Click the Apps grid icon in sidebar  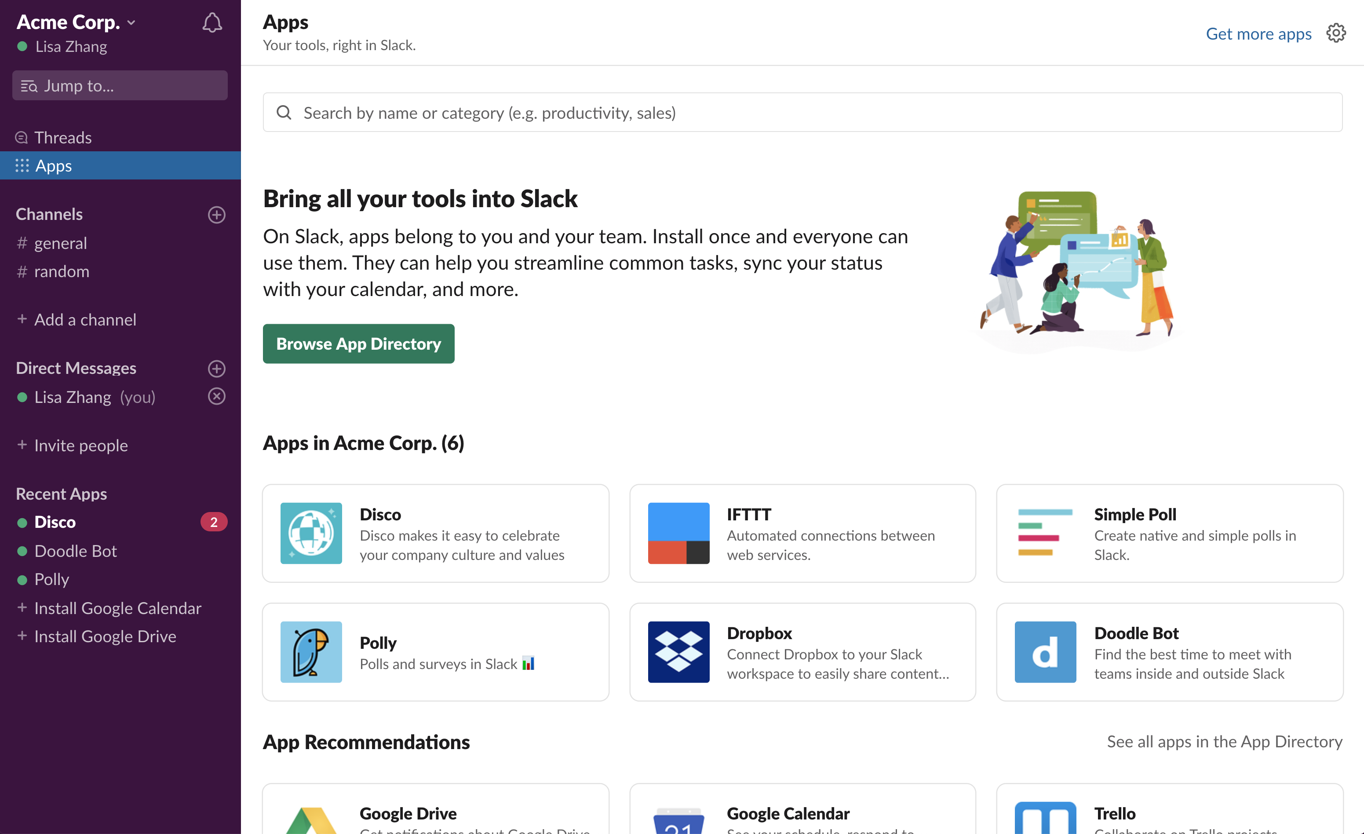pyautogui.click(x=22, y=165)
